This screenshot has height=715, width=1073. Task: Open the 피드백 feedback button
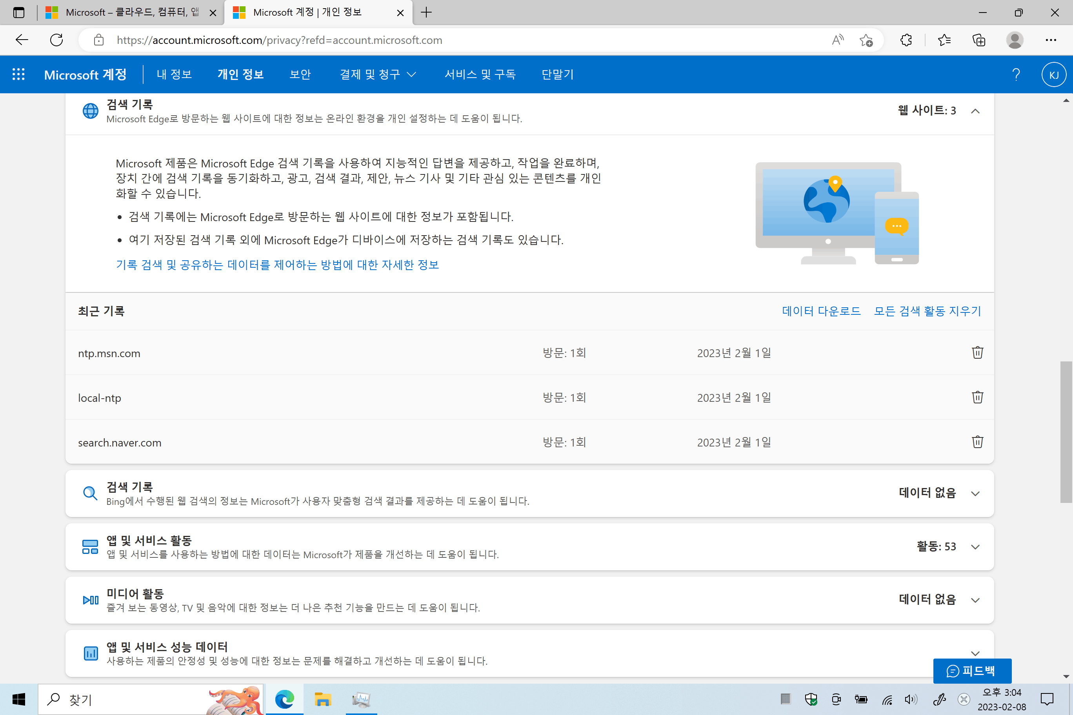(972, 671)
